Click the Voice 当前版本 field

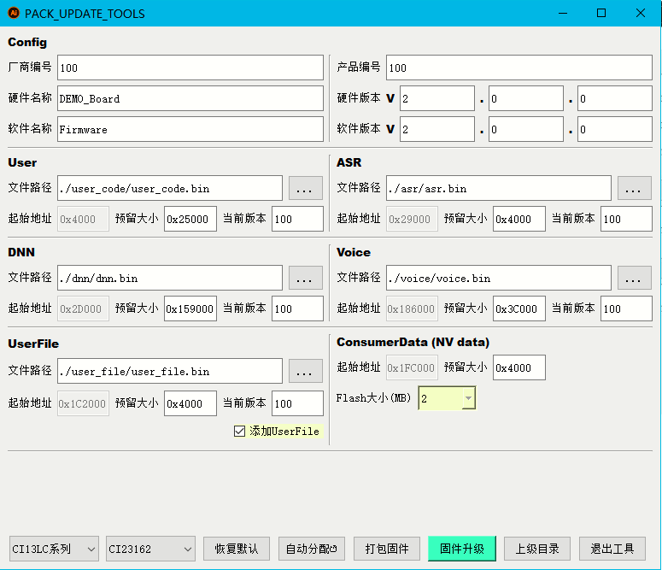tap(626, 309)
